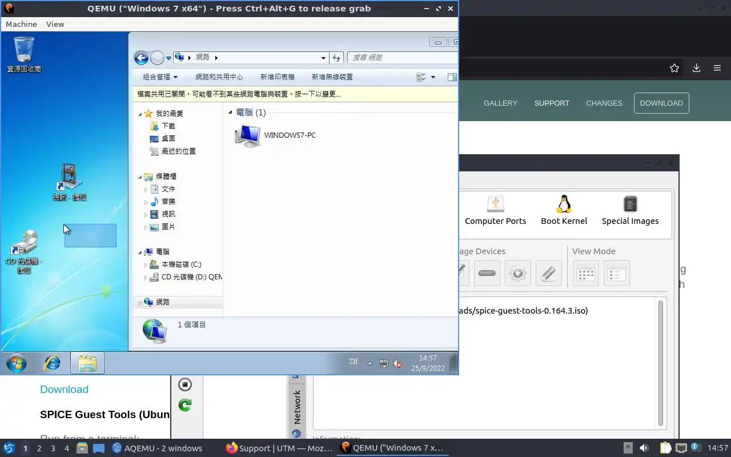
Task: Collapse the 電腦 group in navigation pane
Action: 140,252
